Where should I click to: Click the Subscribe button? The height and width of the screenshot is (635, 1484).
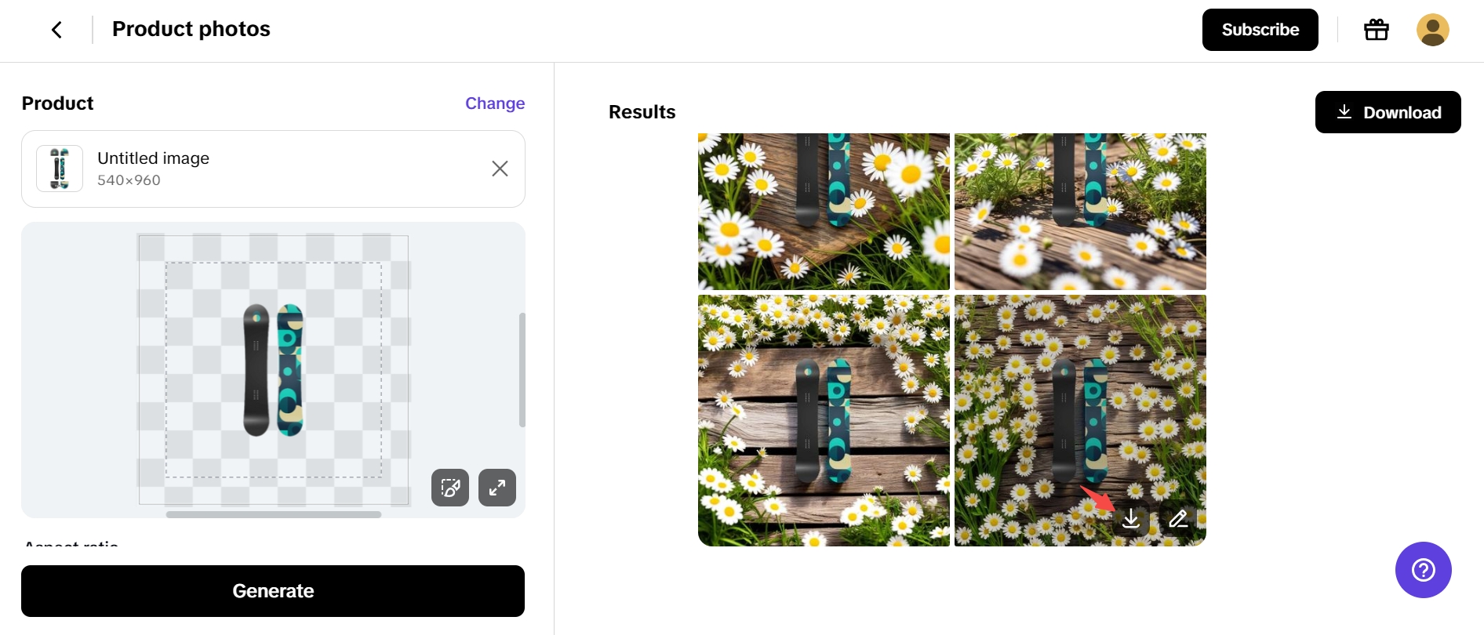(x=1260, y=30)
